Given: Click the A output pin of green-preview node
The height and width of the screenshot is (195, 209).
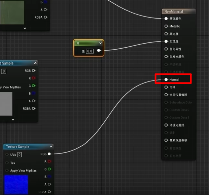Looking at the screenshot, I should point(46,10).
